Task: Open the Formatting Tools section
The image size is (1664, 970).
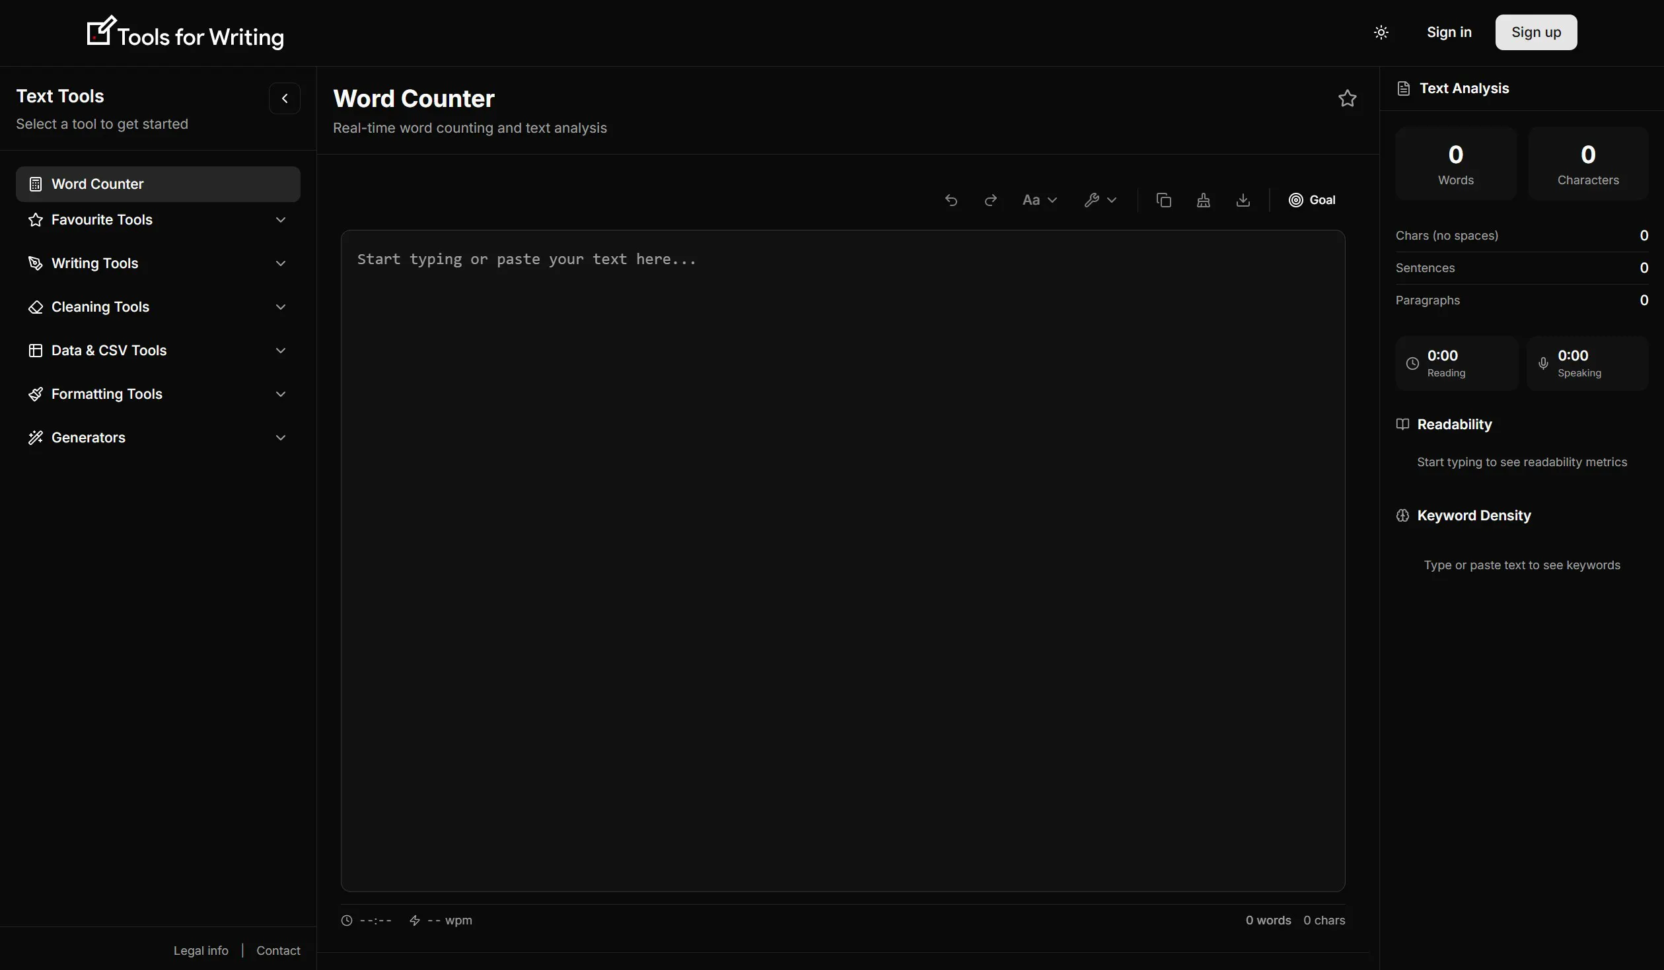Action: click(x=158, y=394)
